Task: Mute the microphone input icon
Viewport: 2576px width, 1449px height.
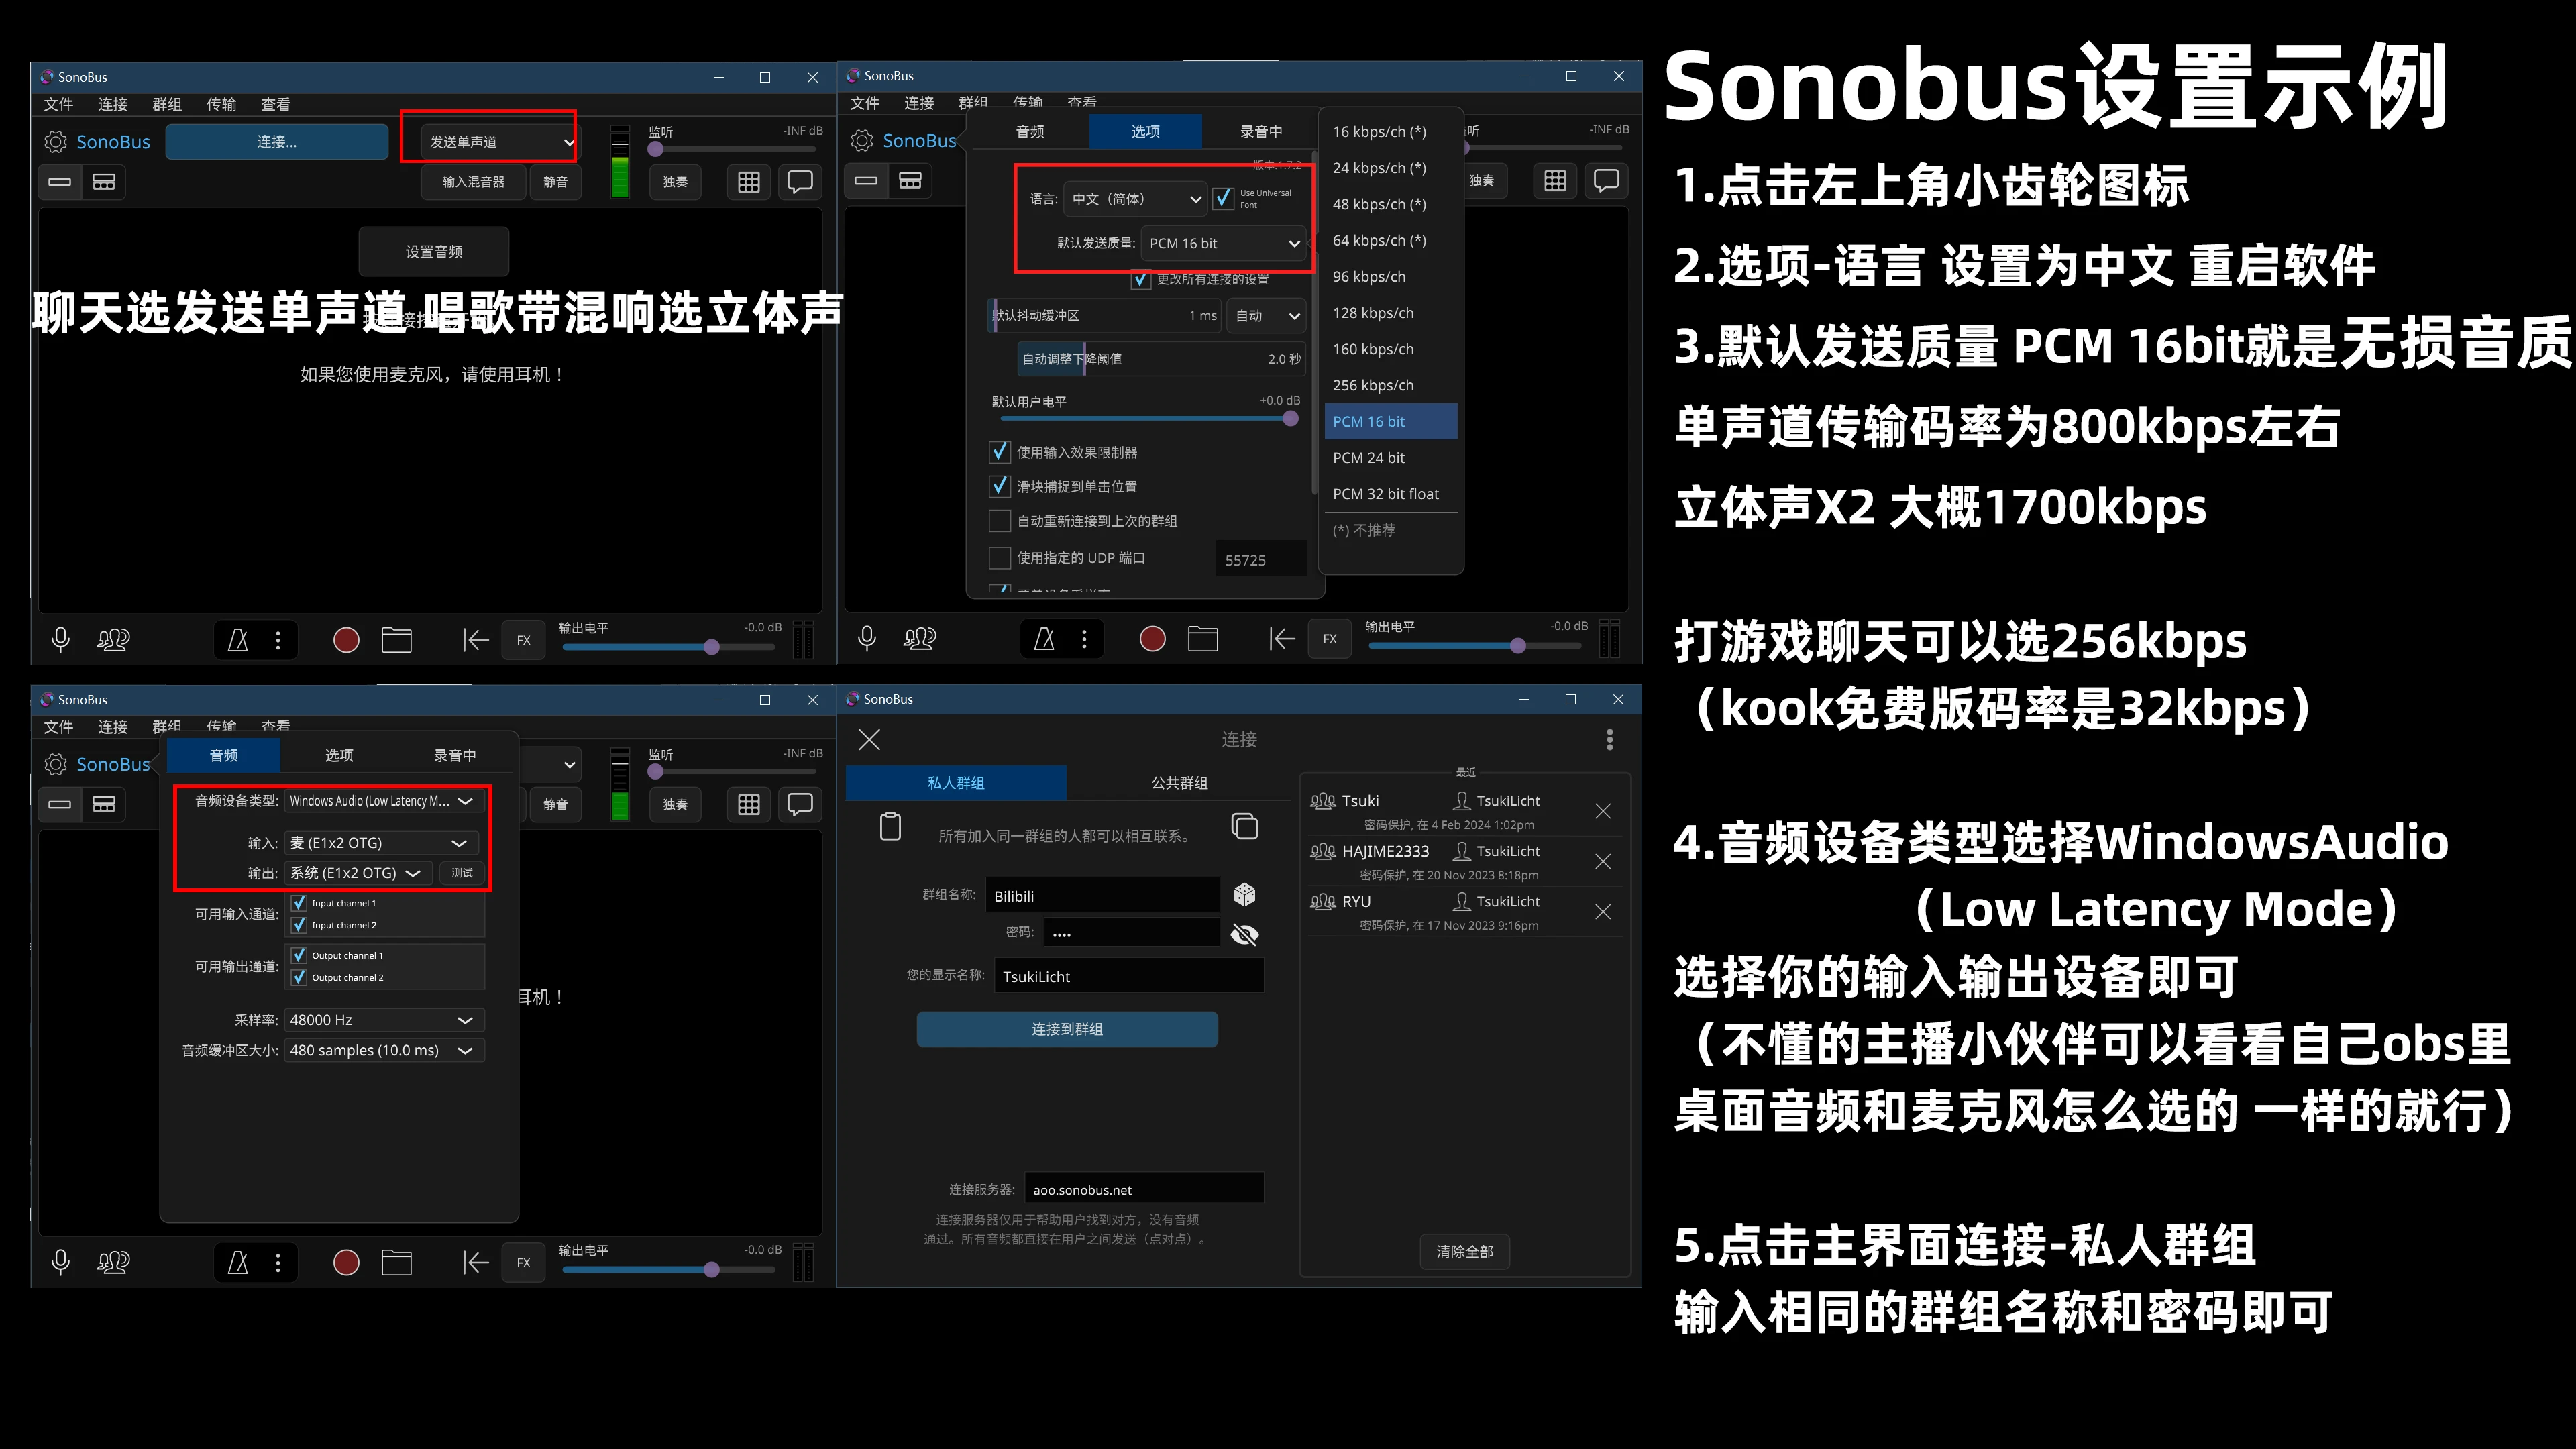Action: (x=60, y=640)
